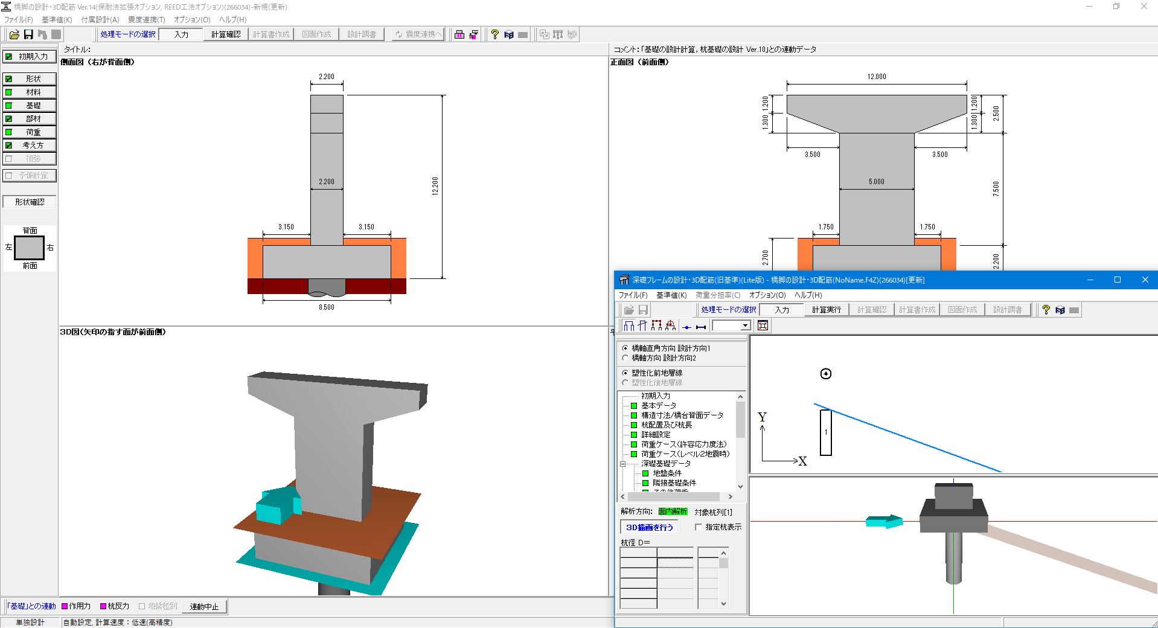Viewport: 1158px width, 628px height.
Task: Click the 計算実行 button
Action: 826,310
